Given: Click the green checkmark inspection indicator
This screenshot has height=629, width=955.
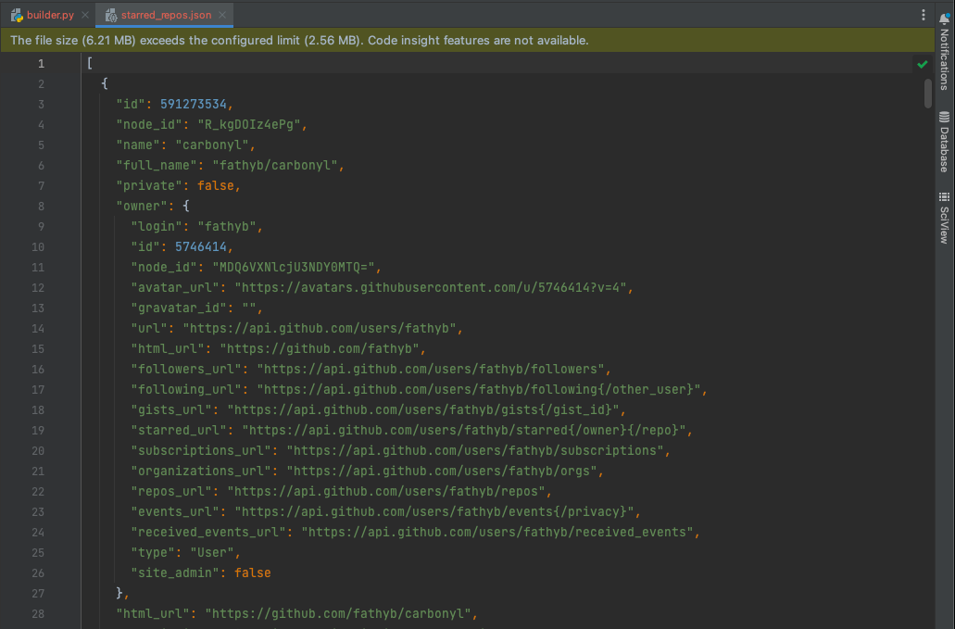Looking at the screenshot, I should (x=922, y=64).
